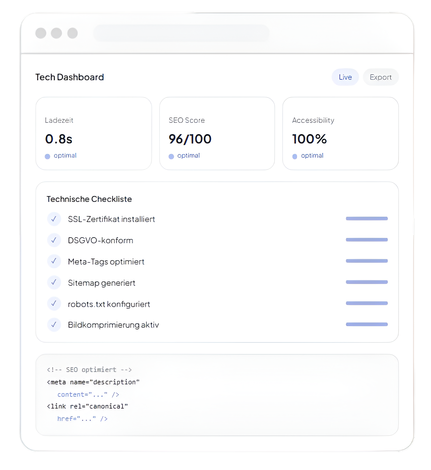The width and height of the screenshot is (431, 470).
Task: Open the SEO Score 96/100 card
Action: [217, 133]
